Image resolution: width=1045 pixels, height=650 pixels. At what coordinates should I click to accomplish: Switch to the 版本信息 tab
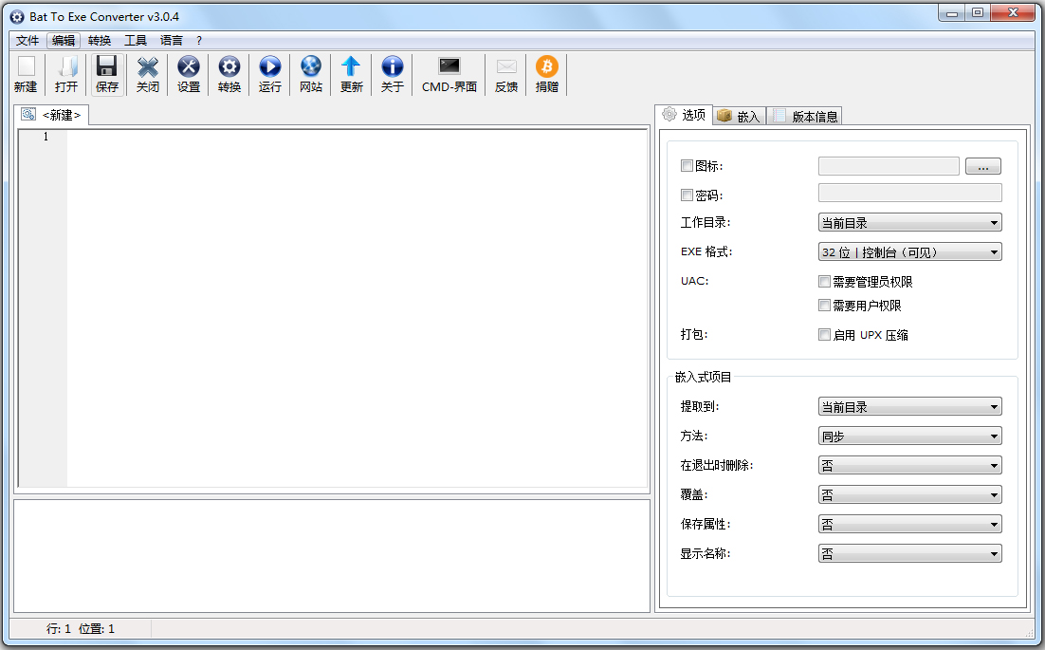[x=804, y=116]
